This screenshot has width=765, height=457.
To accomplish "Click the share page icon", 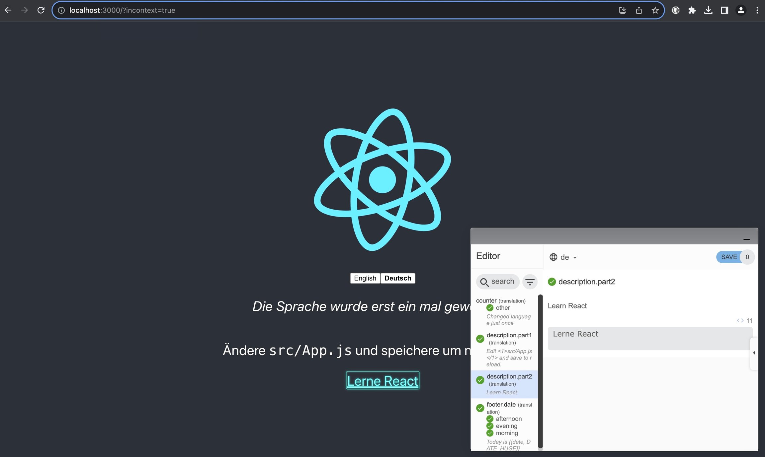I will point(638,10).
